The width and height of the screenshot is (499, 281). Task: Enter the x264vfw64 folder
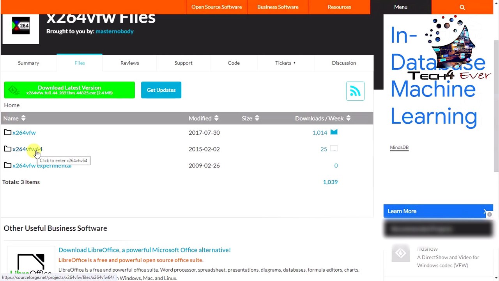(27, 149)
